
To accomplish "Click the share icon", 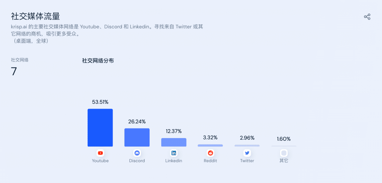I will (x=367, y=17).
